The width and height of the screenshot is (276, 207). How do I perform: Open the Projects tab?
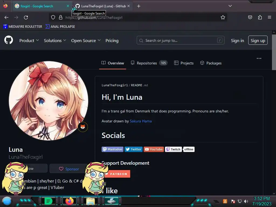click(184, 63)
